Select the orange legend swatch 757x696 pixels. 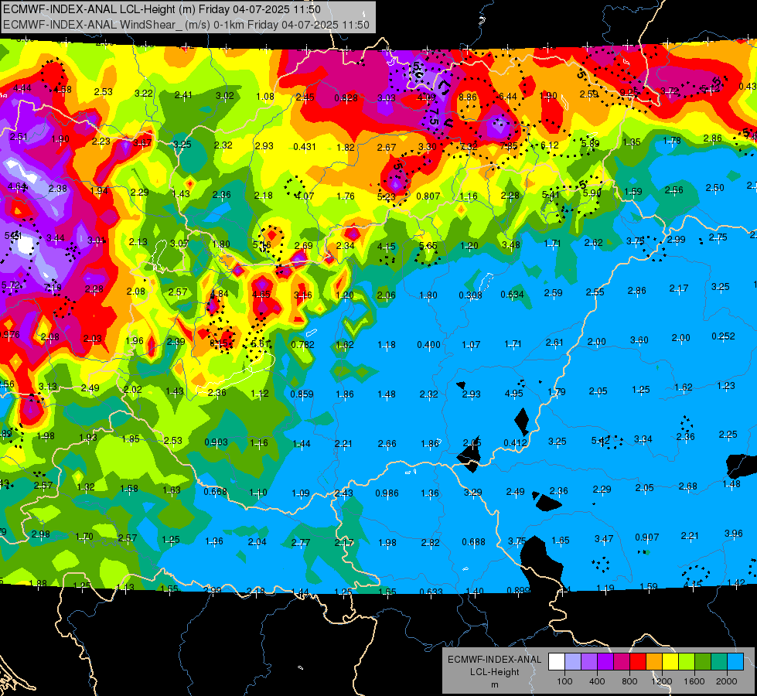[x=654, y=662]
